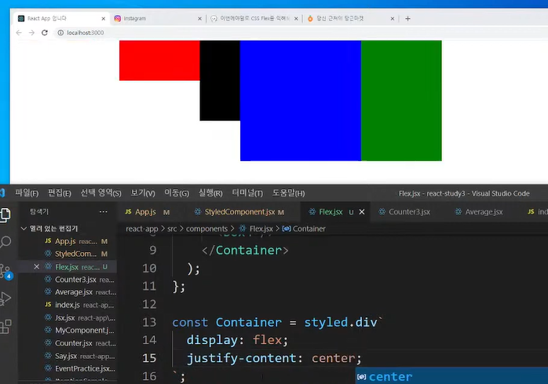Switch to the CSS Flex article browser tab

click(x=254, y=19)
